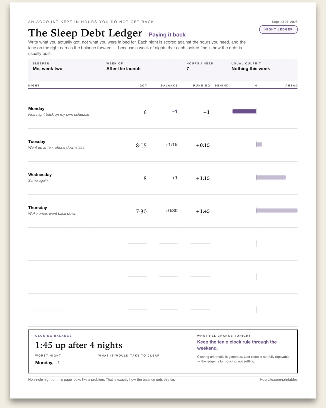This screenshot has height=408, width=326.
Task: Click the NIGHT LEDGER pill button
Action: point(278,29)
